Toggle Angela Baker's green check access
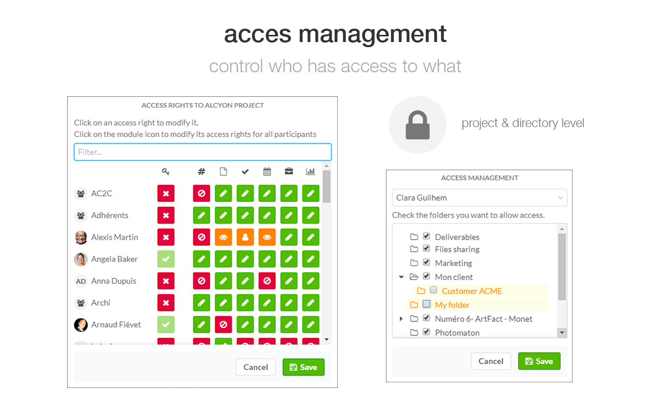 166,259
